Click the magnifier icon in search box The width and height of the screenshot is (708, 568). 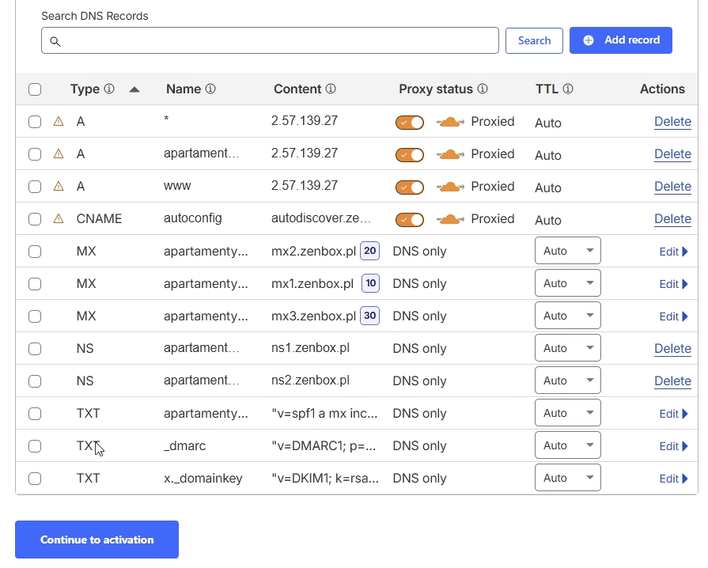tap(55, 42)
